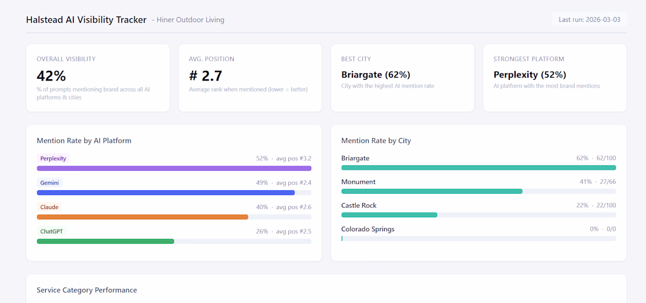Click the Halstead AI Visibility Tracker title
This screenshot has width=646, height=303.
(x=86, y=20)
